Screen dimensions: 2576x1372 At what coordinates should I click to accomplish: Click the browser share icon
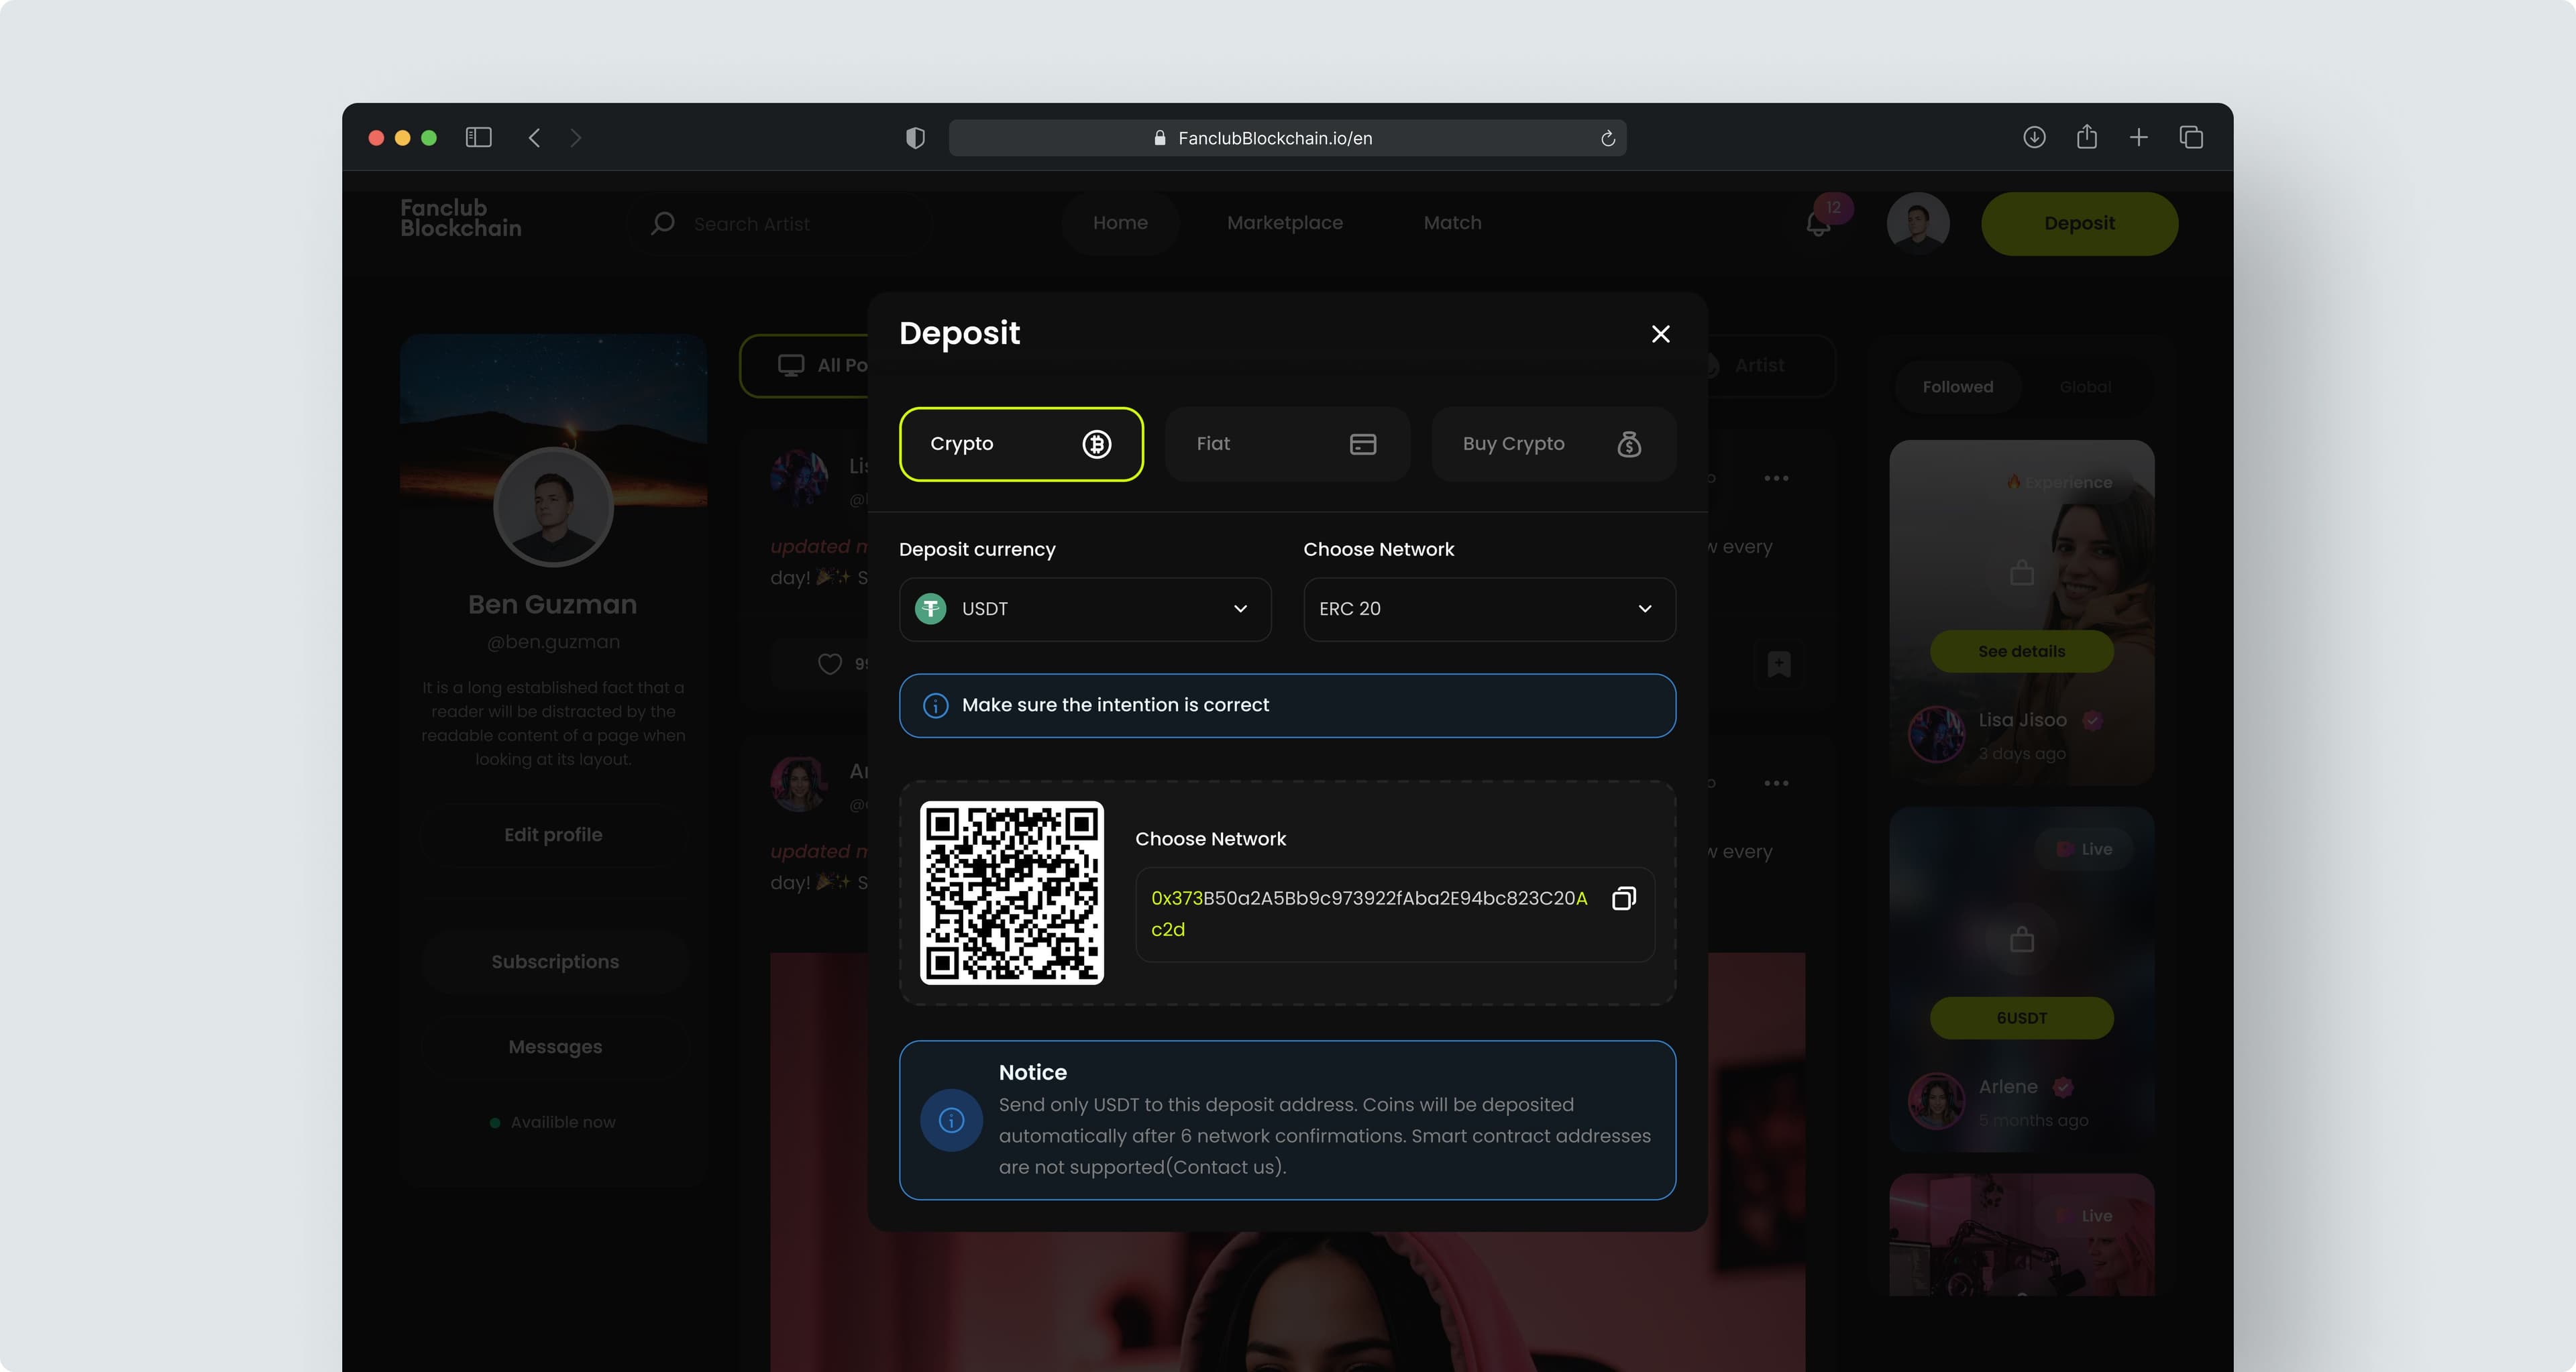(2086, 138)
